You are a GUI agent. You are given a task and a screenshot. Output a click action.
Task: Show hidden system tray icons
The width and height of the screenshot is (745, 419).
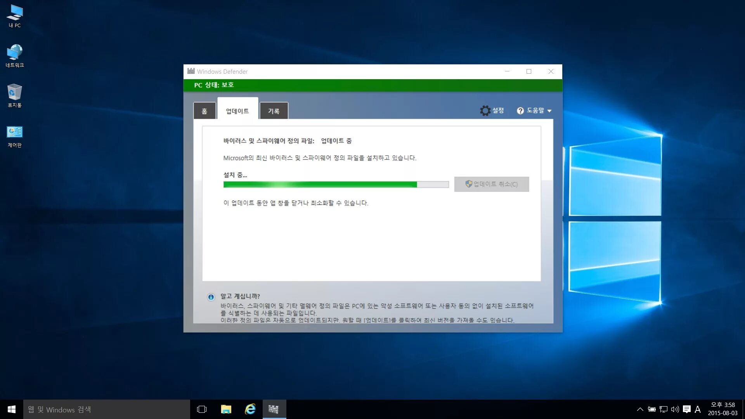click(x=640, y=409)
